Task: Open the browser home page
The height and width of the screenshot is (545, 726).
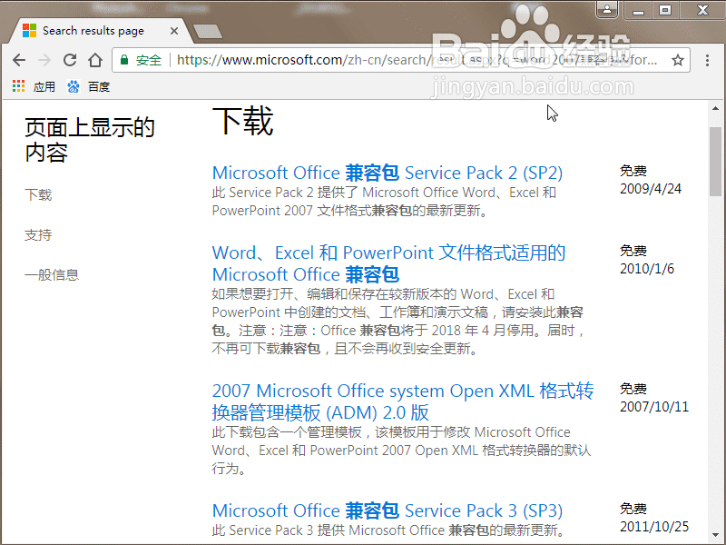Action: coord(95,60)
